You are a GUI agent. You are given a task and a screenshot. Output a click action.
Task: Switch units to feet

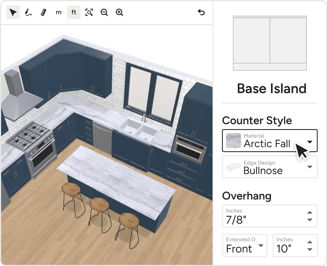pyautogui.click(x=74, y=12)
